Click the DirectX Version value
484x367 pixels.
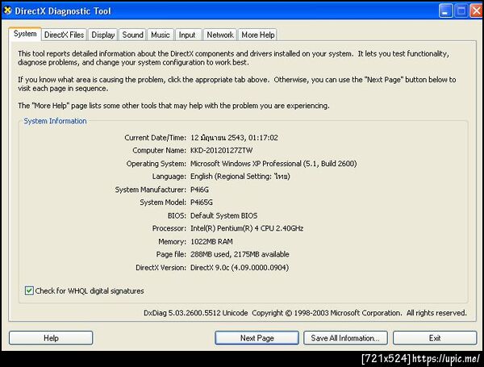(240, 268)
